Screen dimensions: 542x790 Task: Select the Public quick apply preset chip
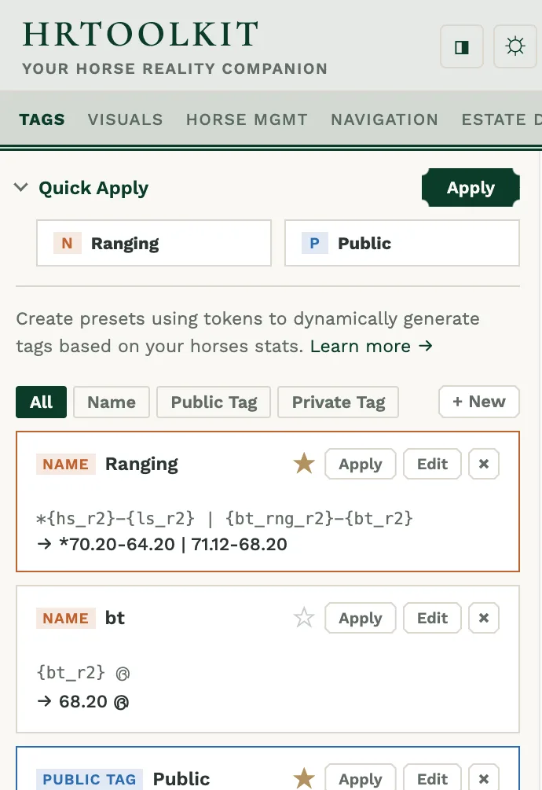[402, 243]
